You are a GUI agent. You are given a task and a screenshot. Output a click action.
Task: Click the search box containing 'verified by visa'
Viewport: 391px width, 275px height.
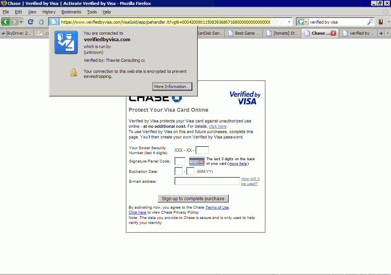click(x=338, y=22)
